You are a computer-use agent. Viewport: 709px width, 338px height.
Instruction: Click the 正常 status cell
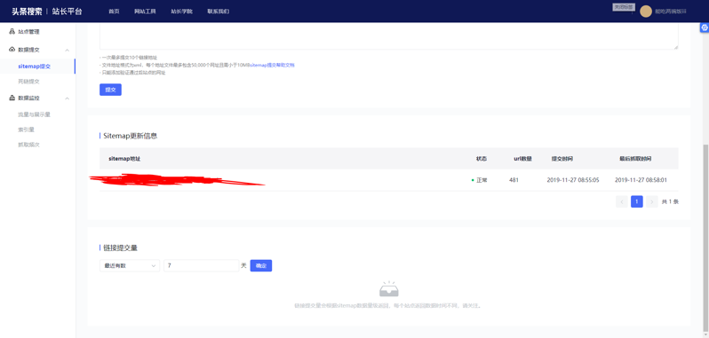[x=480, y=180]
